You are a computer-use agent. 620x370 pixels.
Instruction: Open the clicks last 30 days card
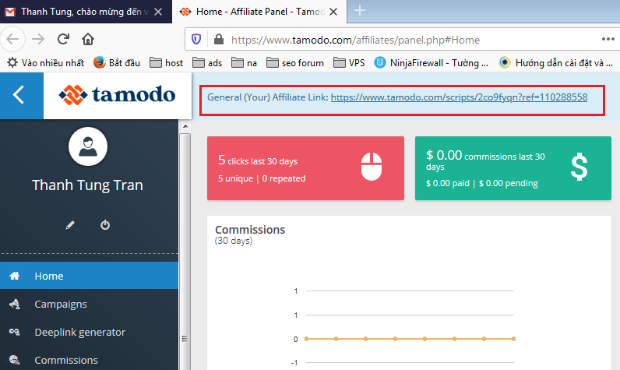(305, 168)
